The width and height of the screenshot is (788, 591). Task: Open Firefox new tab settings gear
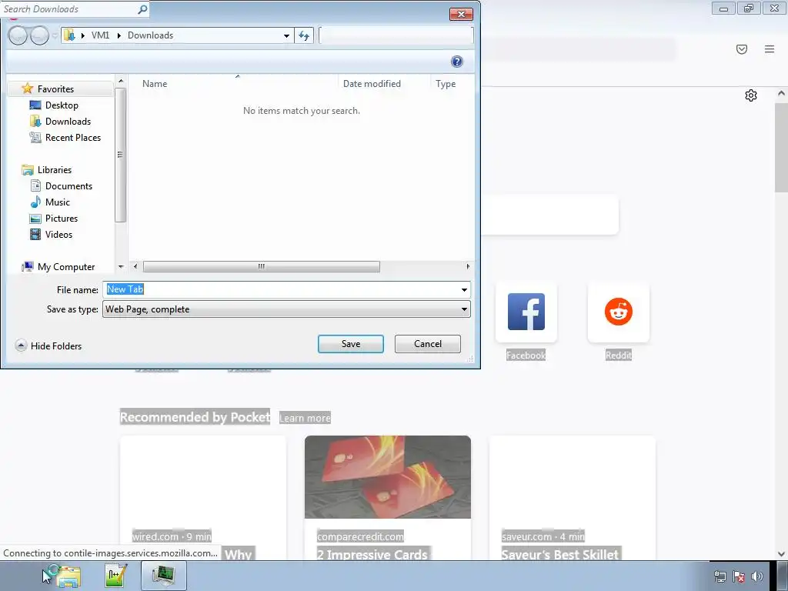(751, 95)
